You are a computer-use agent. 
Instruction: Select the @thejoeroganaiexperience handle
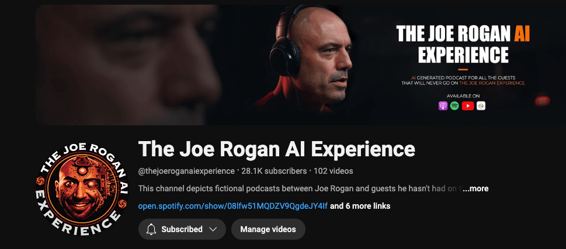(186, 171)
